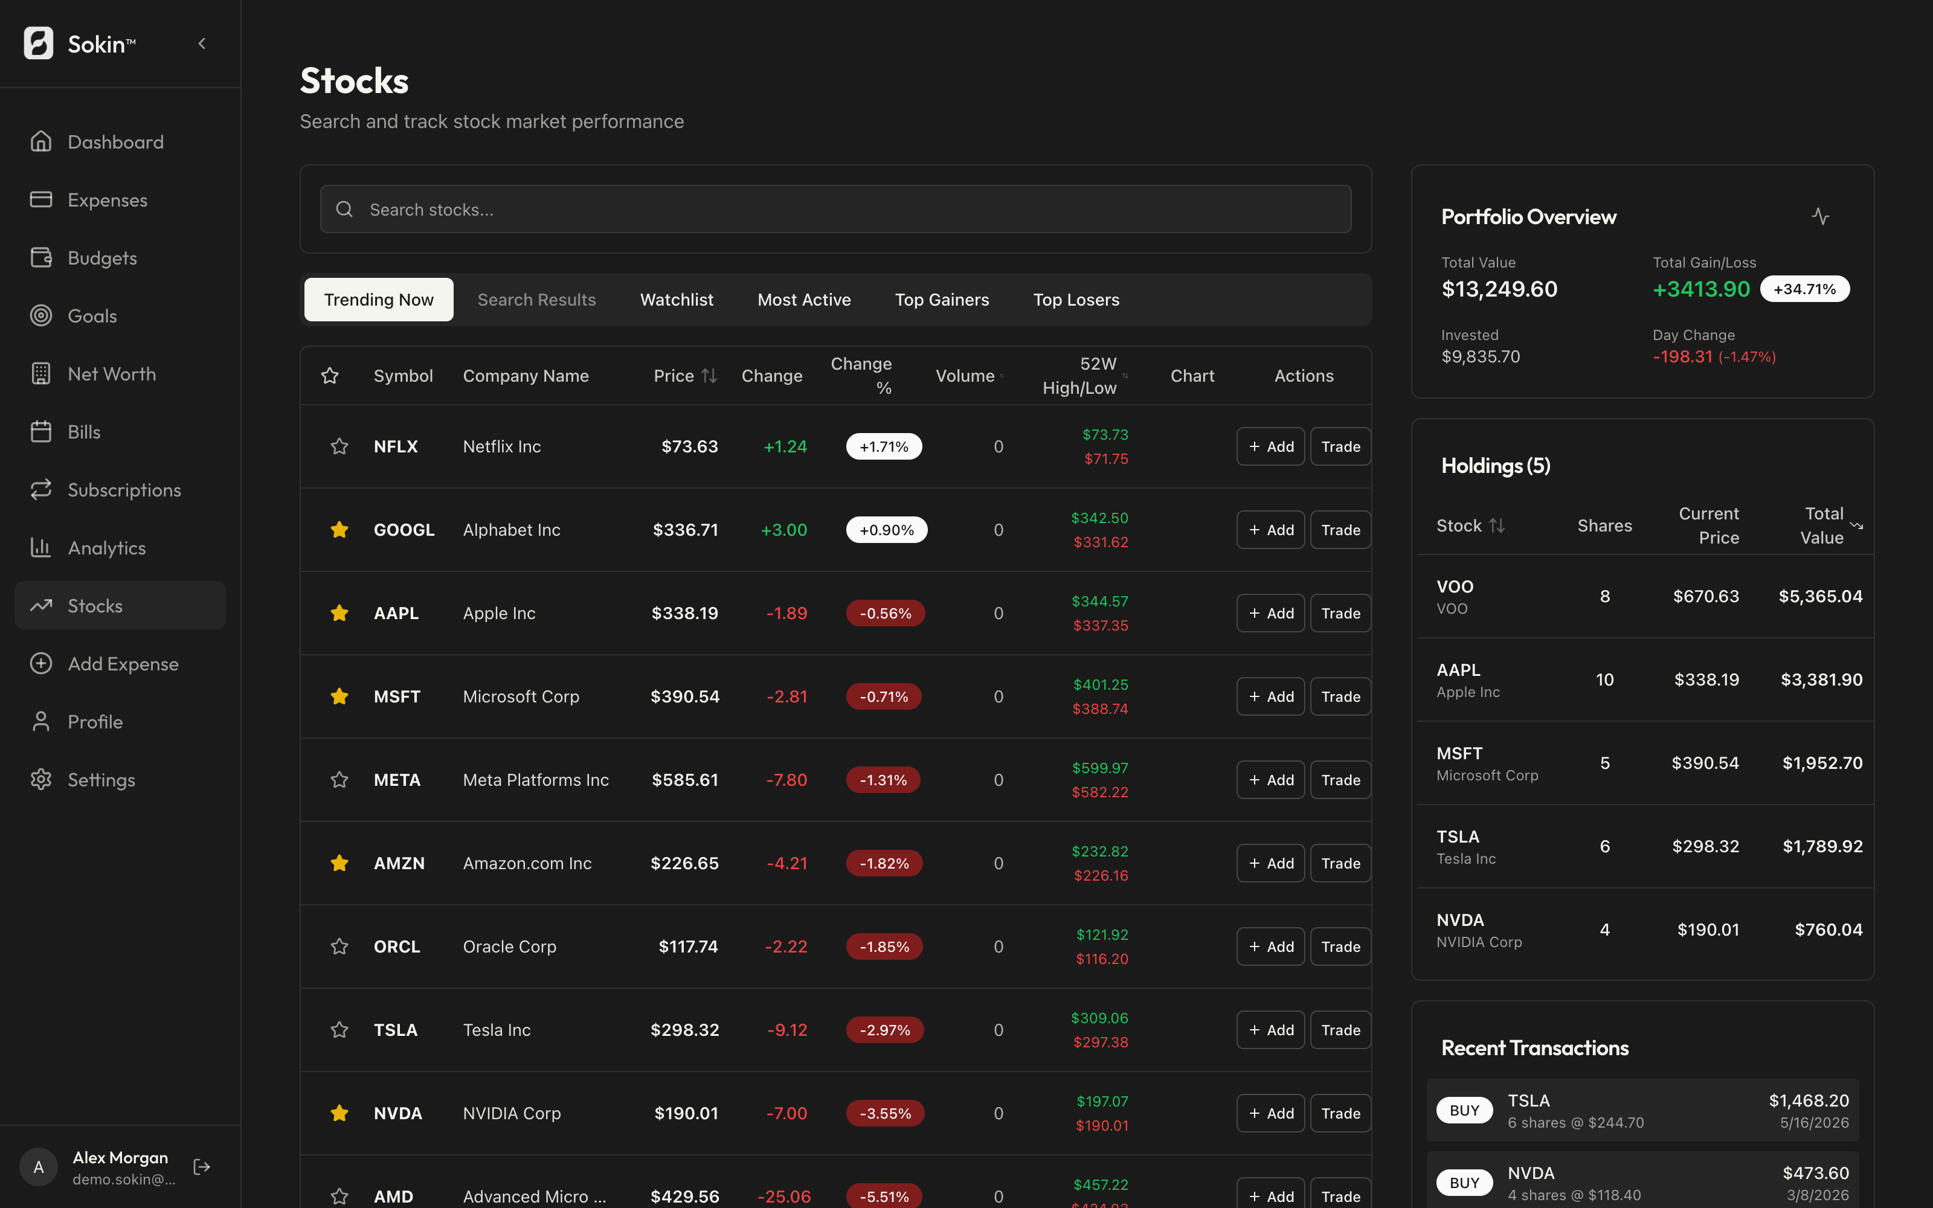Click Add button for Netflix Inc
The image size is (1933, 1208).
(x=1271, y=446)
